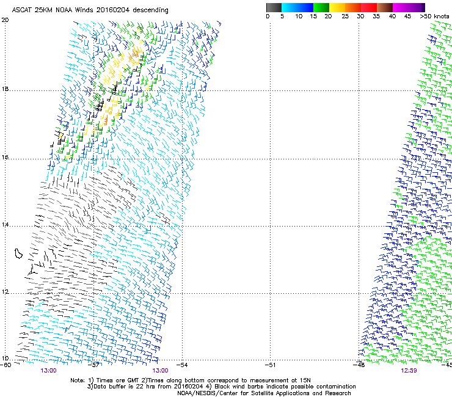Select the '35' legend scale label

(376, 16)
